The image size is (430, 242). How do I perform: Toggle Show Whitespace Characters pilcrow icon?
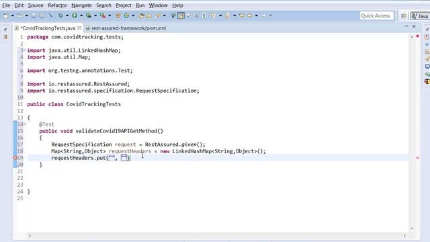(x=204, y=15)
